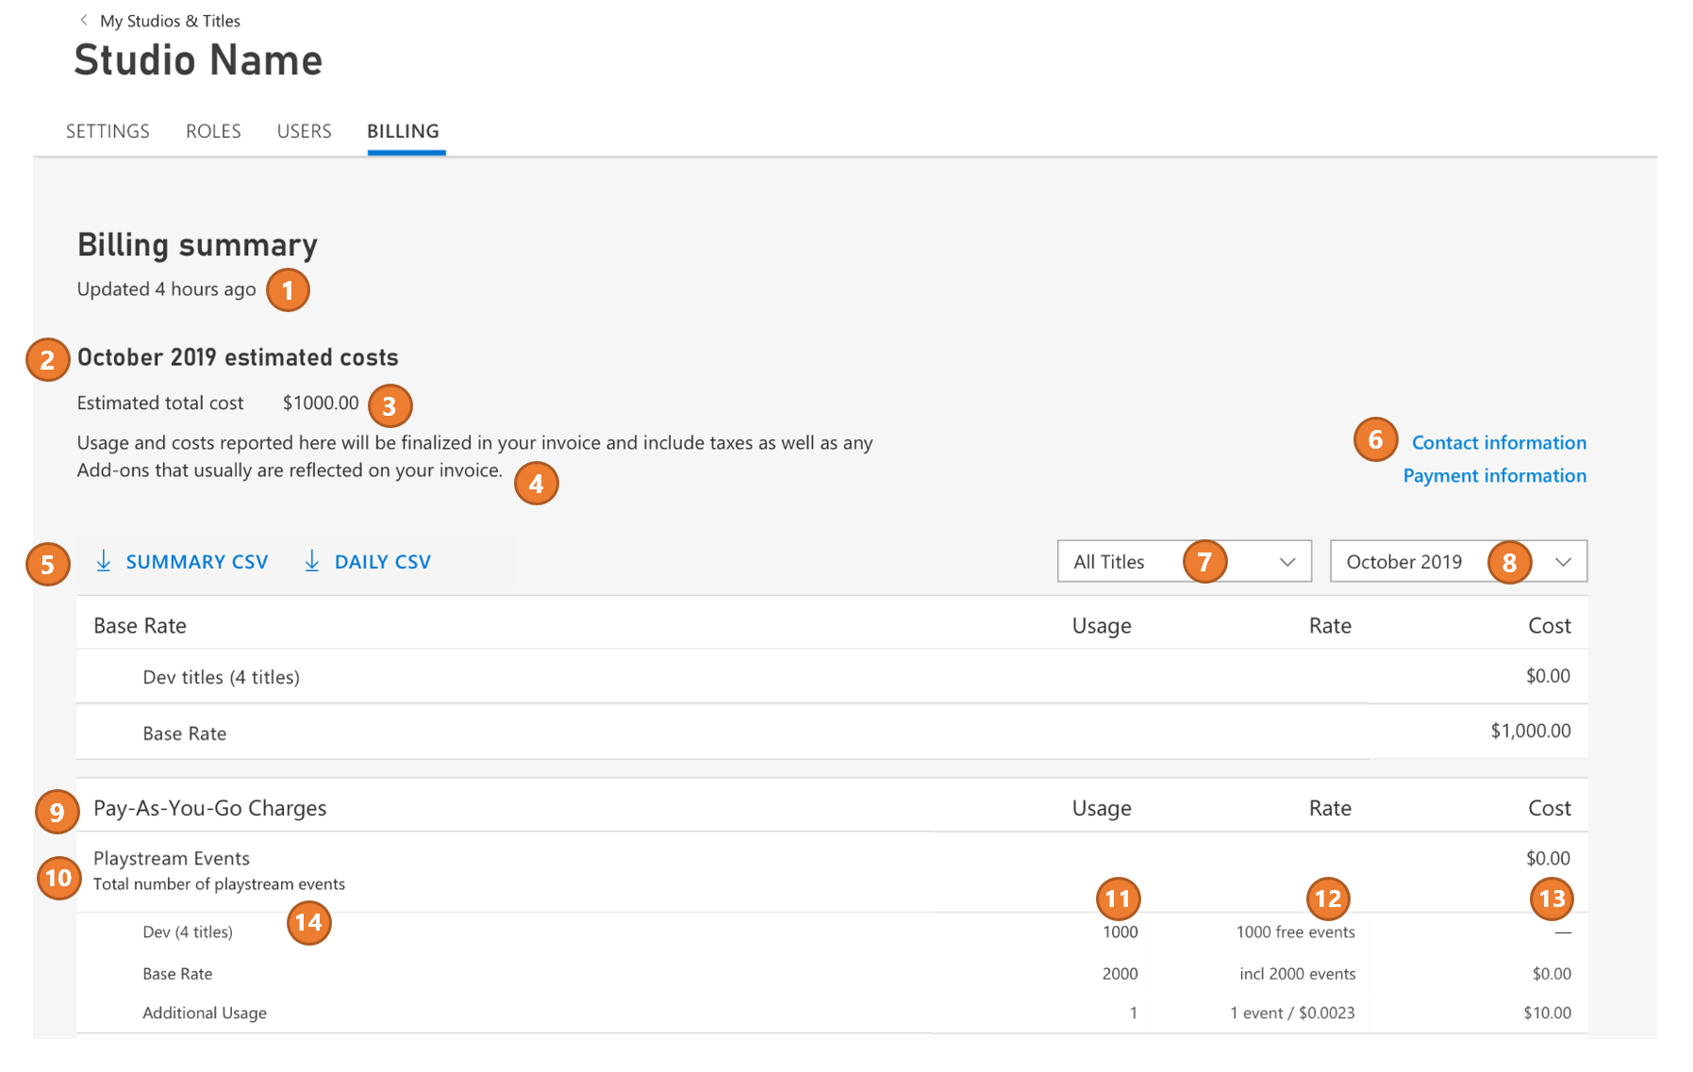The height and width of the screenshot is (1072, 1693).
Task: Select the Billing tab
Action: click(x=403, y=131)
